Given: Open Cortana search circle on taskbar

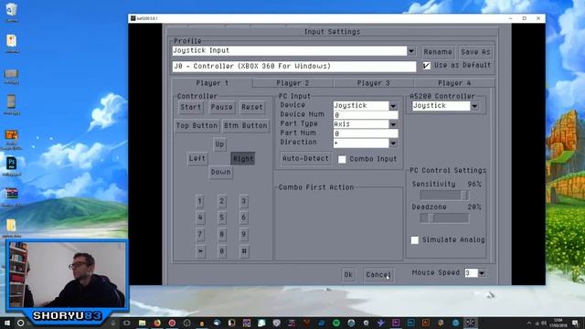Looking at the screenshot, I should pyautogui.click(x=21, y=323).
